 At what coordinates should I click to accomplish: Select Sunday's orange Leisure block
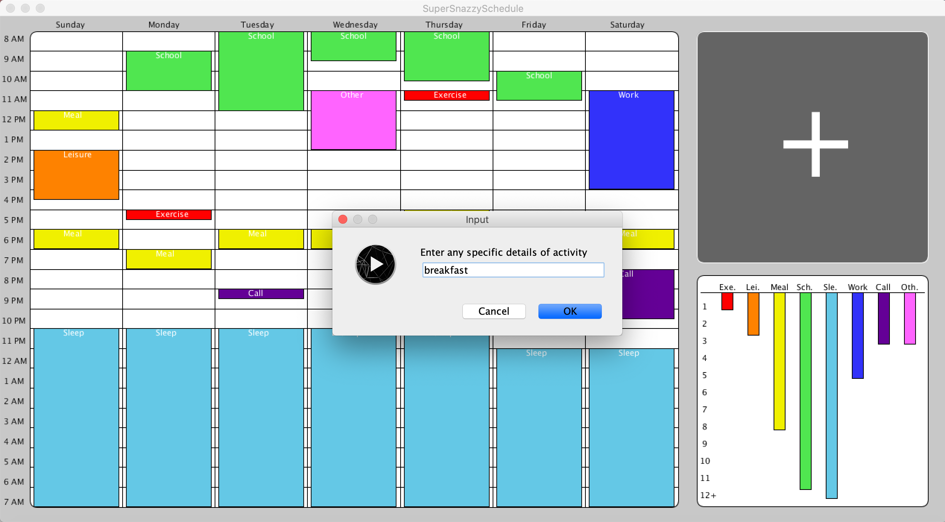click(76, 175)
